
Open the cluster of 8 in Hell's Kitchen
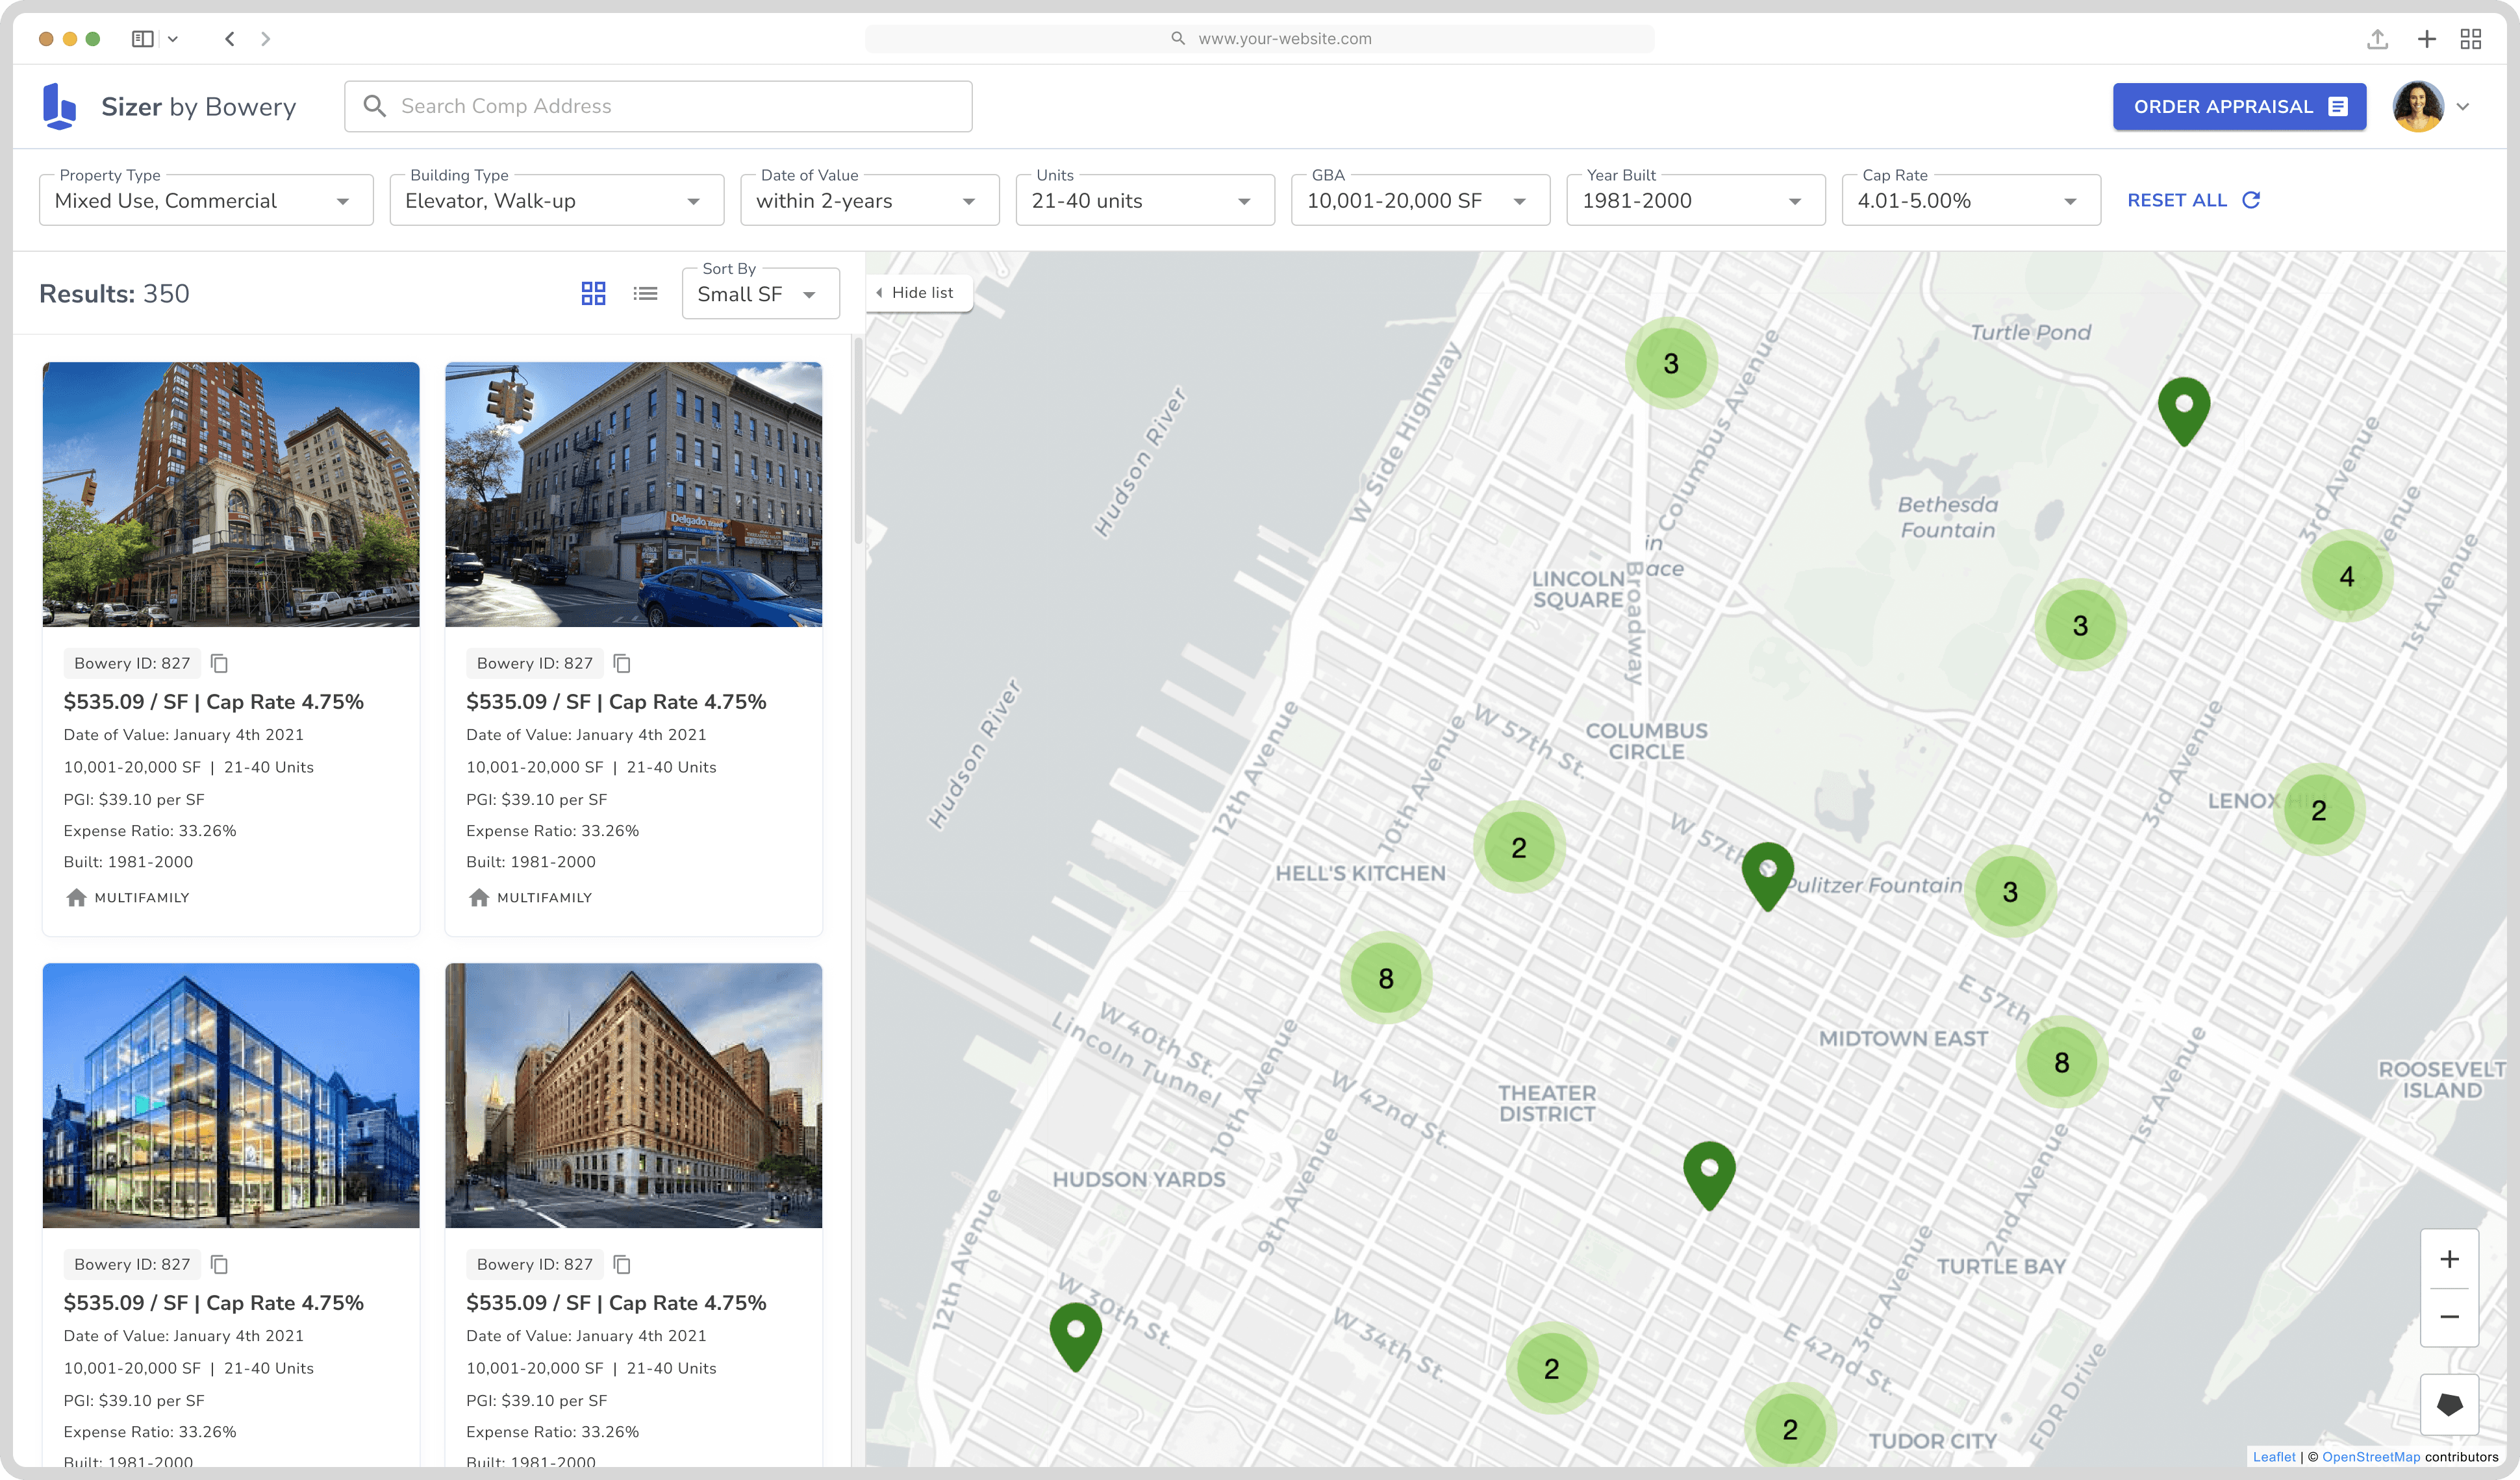(1385, 978)
